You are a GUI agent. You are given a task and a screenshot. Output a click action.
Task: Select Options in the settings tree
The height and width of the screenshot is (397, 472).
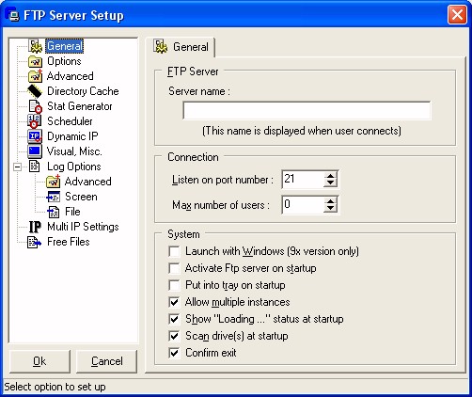click(64, 61)
